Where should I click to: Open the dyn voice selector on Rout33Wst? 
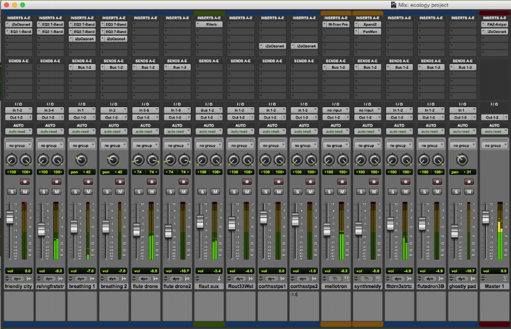[240, 279]
